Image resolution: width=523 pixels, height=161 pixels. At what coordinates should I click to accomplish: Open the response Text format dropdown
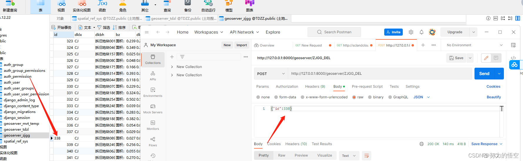point(349,156)
